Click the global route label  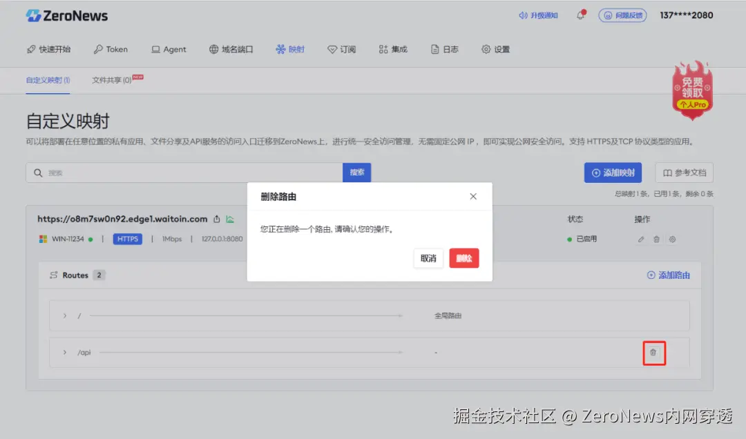(x=448, y=315)
